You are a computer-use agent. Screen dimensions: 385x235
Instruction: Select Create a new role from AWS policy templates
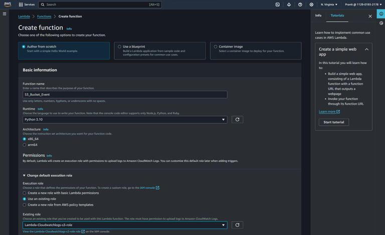pyautogui.click(x=24, y=205)
